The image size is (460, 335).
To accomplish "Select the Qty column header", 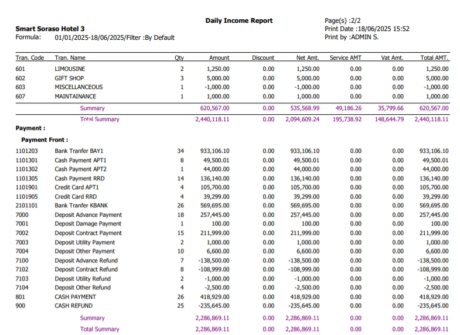I will click(179, 58).
